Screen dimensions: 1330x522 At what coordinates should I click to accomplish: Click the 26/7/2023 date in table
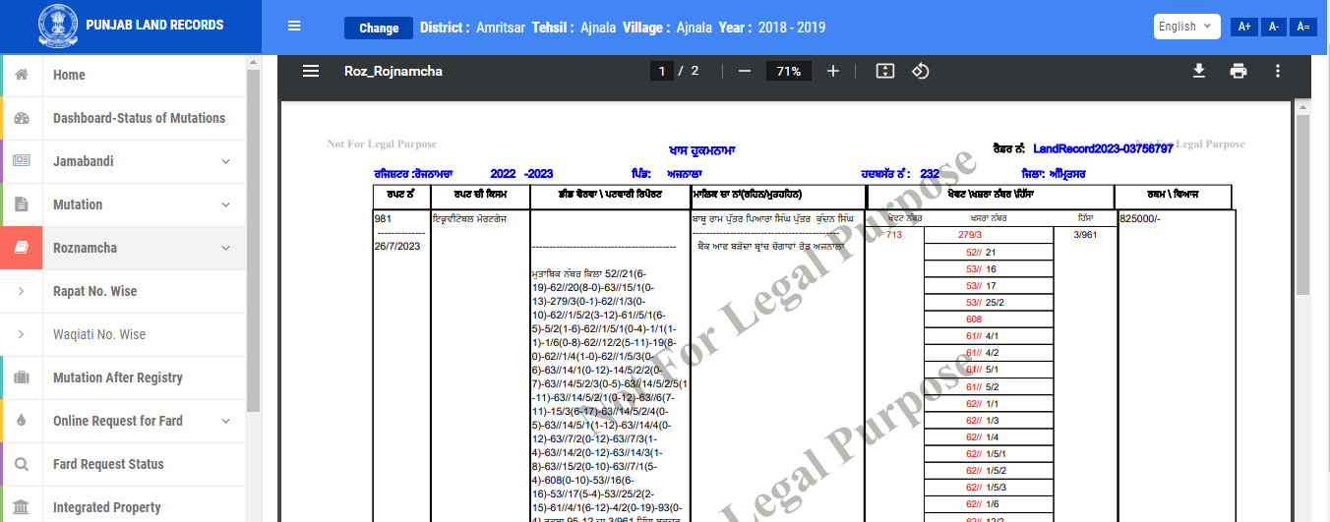tap(396, 246)
